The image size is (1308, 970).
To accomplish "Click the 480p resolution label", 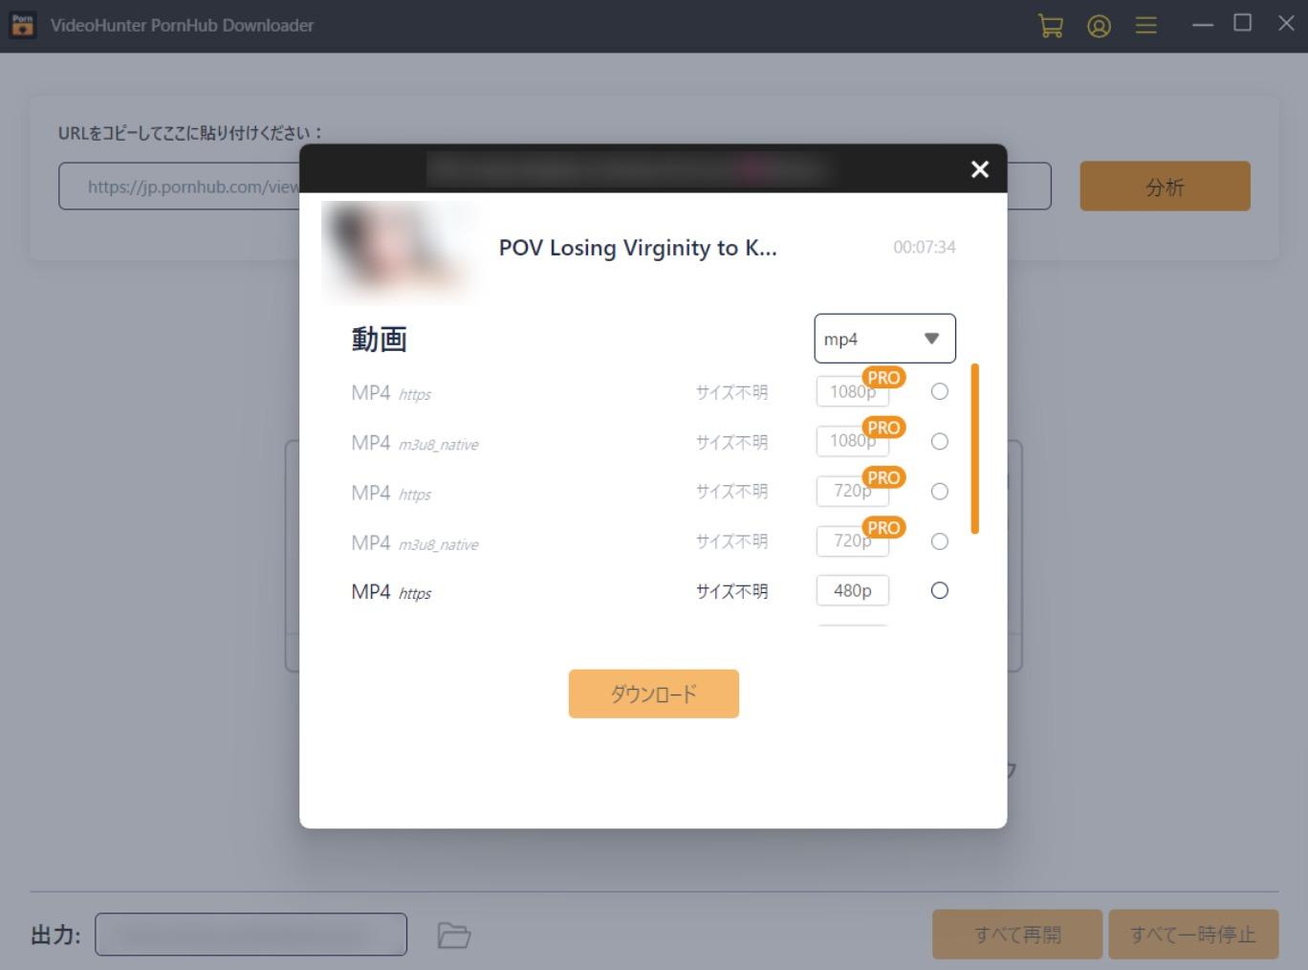I will point(853,591).
